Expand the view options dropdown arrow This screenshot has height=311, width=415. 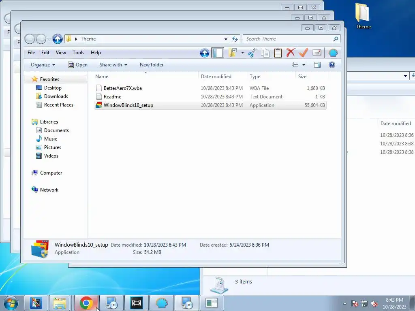tap(304, 65)
